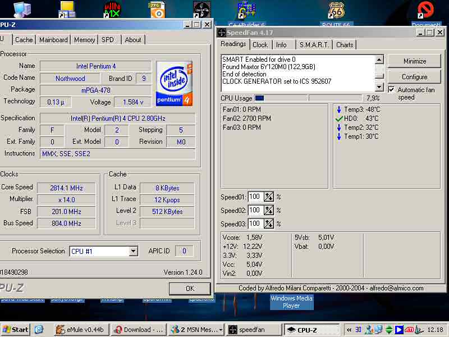Click the green checkmark icon beside HD0
The image size is (449, 337).
339,119
